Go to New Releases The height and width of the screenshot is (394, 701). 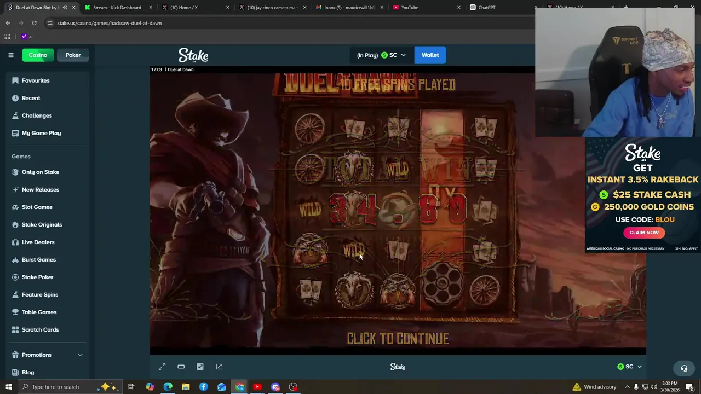[41, 189]
